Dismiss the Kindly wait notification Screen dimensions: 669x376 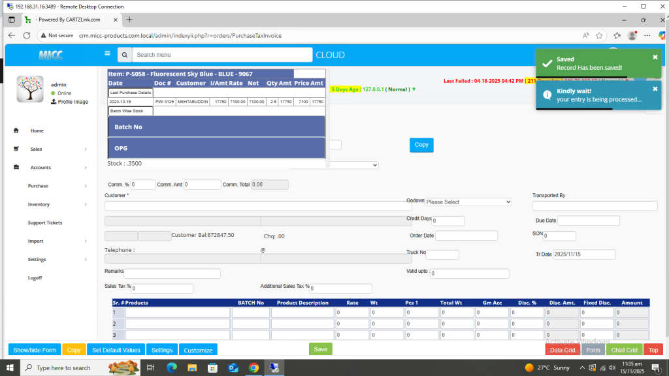point(655,89)
